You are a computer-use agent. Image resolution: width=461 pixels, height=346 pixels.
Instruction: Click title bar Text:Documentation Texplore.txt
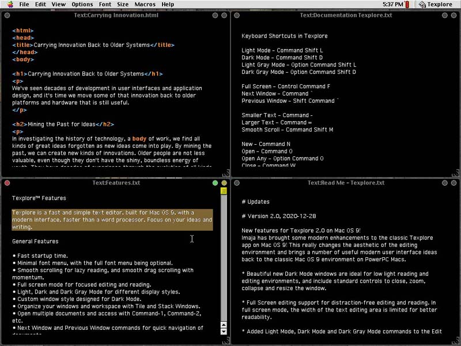pos(346,16)
